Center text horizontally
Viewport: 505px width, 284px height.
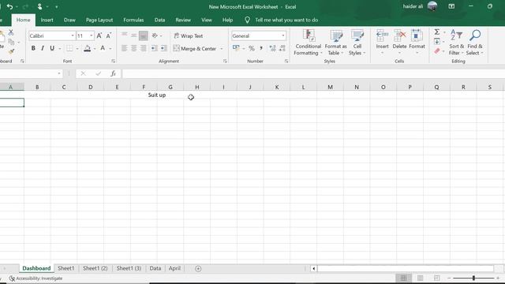pos(133,48)
